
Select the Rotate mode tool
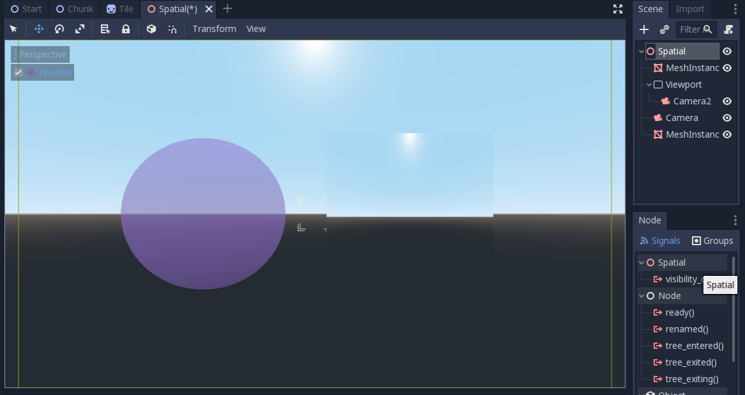coord(58,29)
